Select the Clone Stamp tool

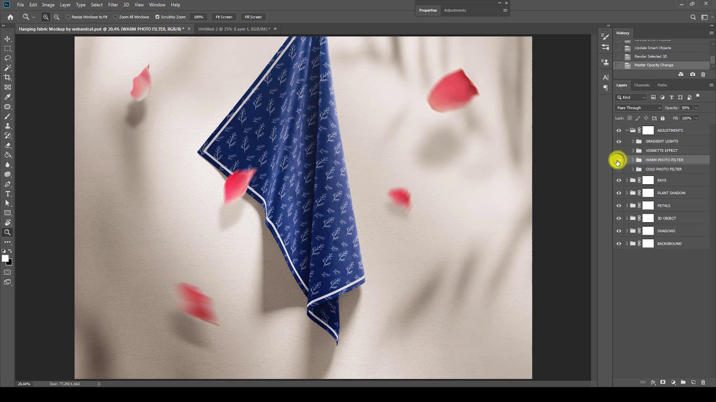[x=8, y=126]
